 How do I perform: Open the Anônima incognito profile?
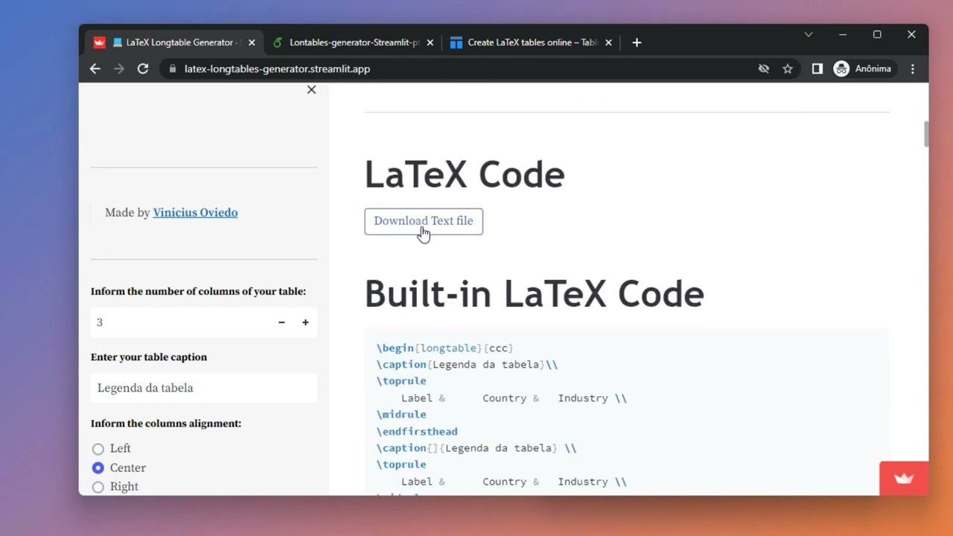(x=864, y=68)
